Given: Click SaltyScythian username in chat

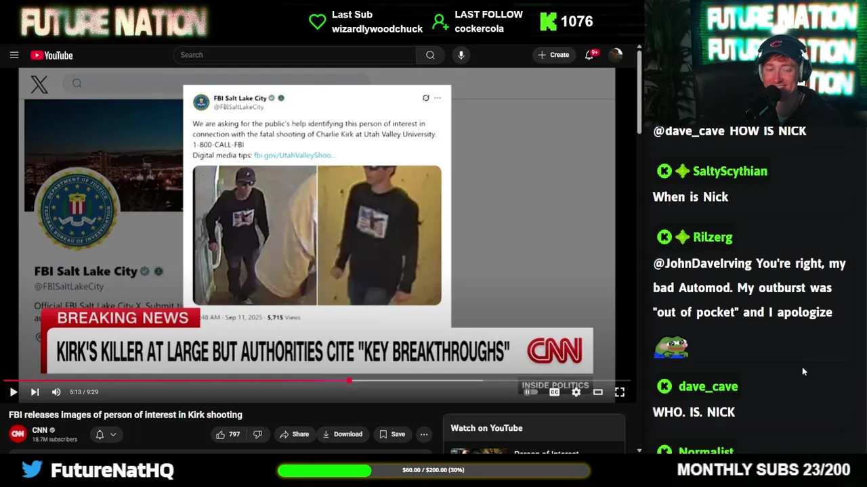Looking at the screenshot, I should [x=730, y=171].
